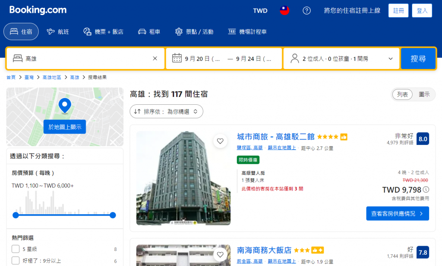Switch results to 列表 list view

402,94
